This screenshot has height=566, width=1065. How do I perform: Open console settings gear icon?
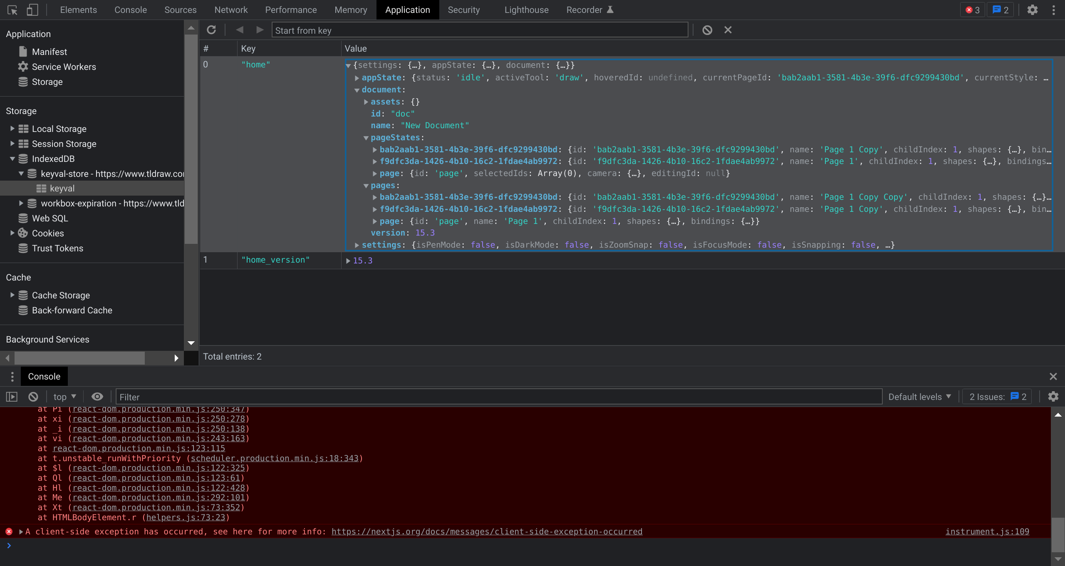1053,397
